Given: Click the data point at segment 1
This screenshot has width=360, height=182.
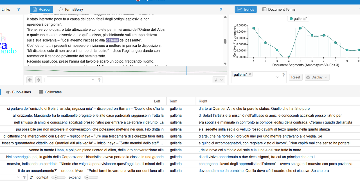Looking at the screenshot, I should click(254, 28).
